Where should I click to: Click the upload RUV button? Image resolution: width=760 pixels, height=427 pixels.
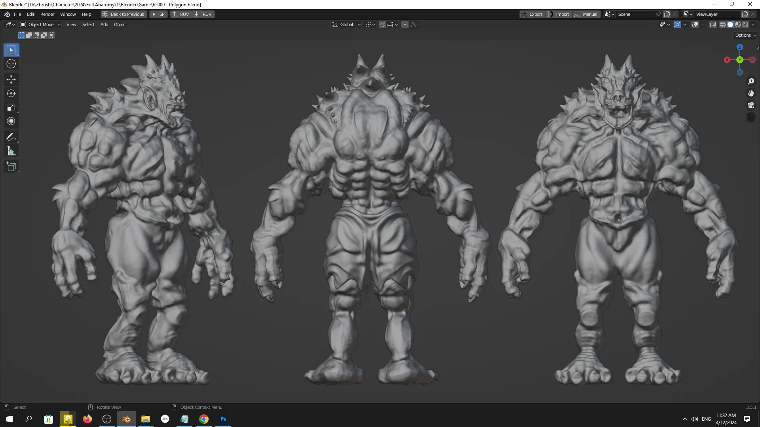pyautogui.click(x=181, y=14)
